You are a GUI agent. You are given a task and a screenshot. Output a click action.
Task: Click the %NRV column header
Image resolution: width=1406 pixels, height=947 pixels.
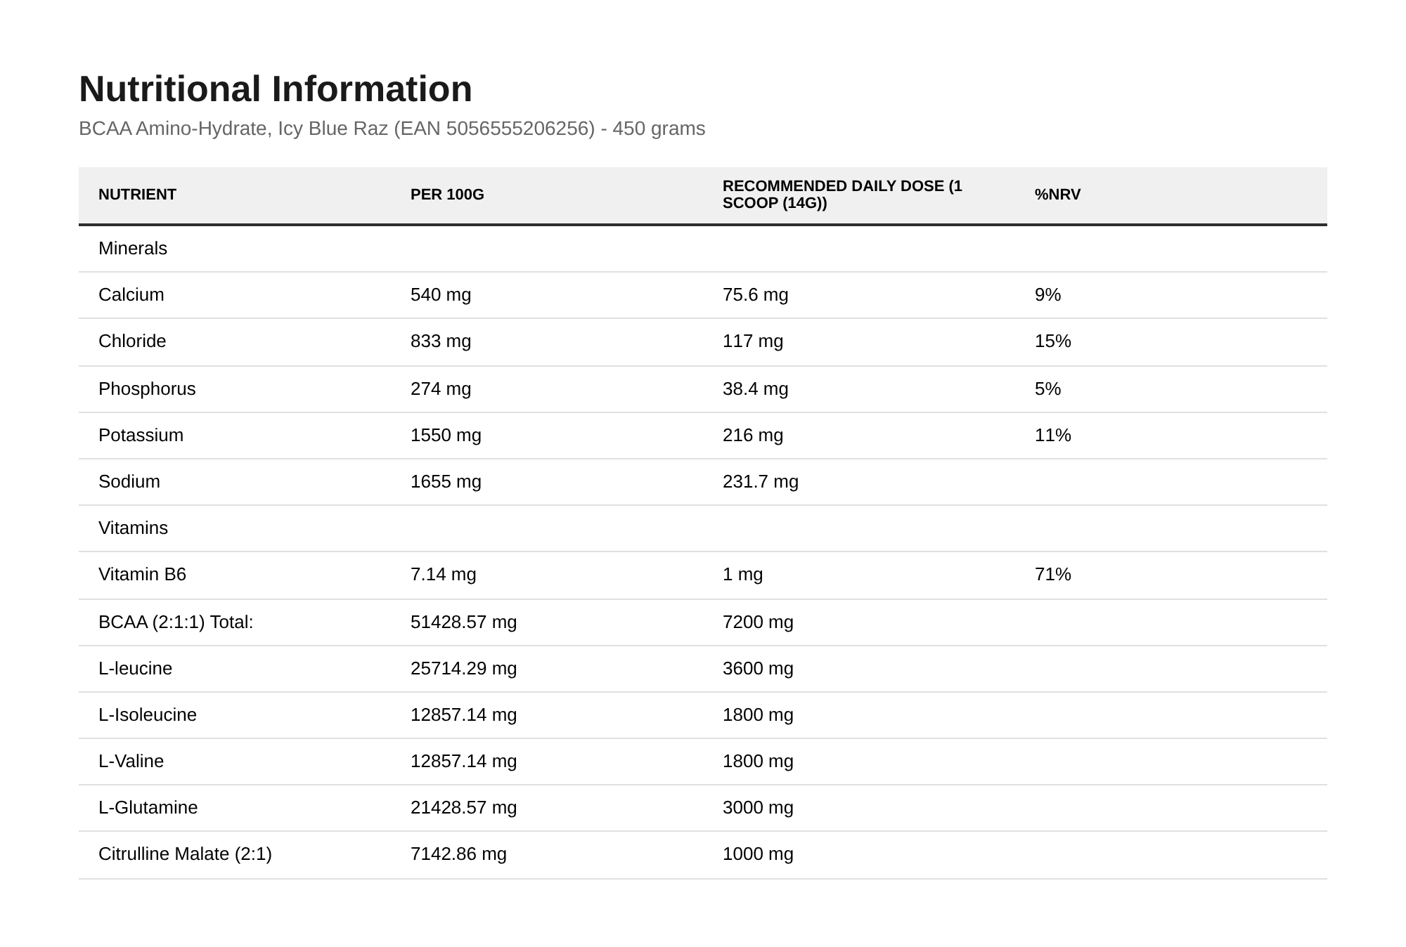pyautogui.click(x=1057, y=195)
